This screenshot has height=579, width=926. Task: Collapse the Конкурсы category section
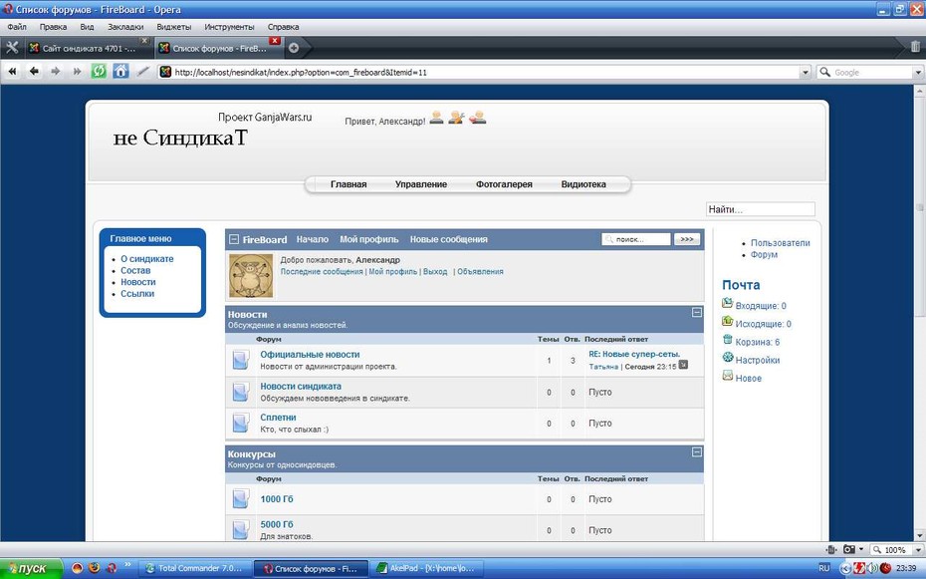[x=697, y=452]
